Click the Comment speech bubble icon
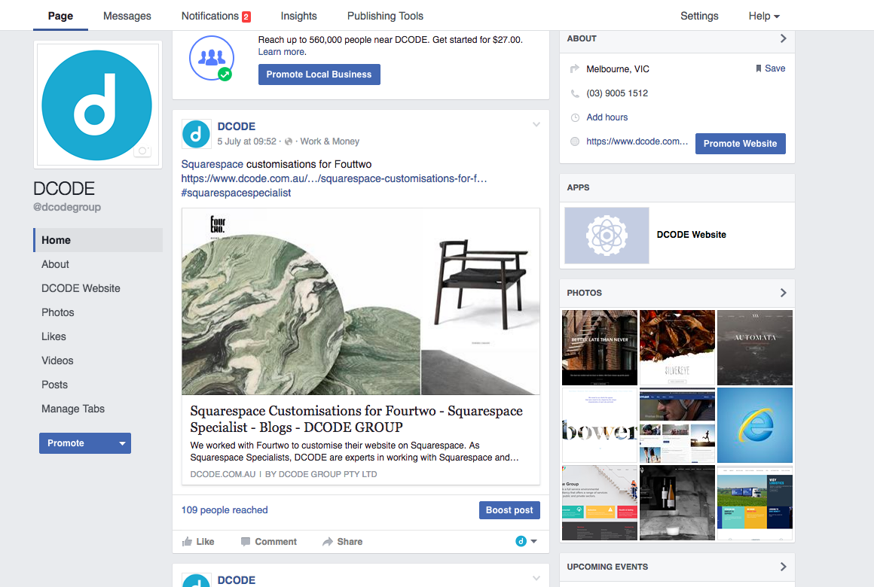Screen dimensions: 874x587 [246, 542]
